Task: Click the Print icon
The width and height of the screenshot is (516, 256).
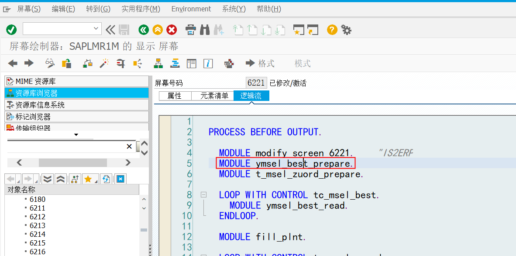Action: pyautogui.click(x=191, y=30)
